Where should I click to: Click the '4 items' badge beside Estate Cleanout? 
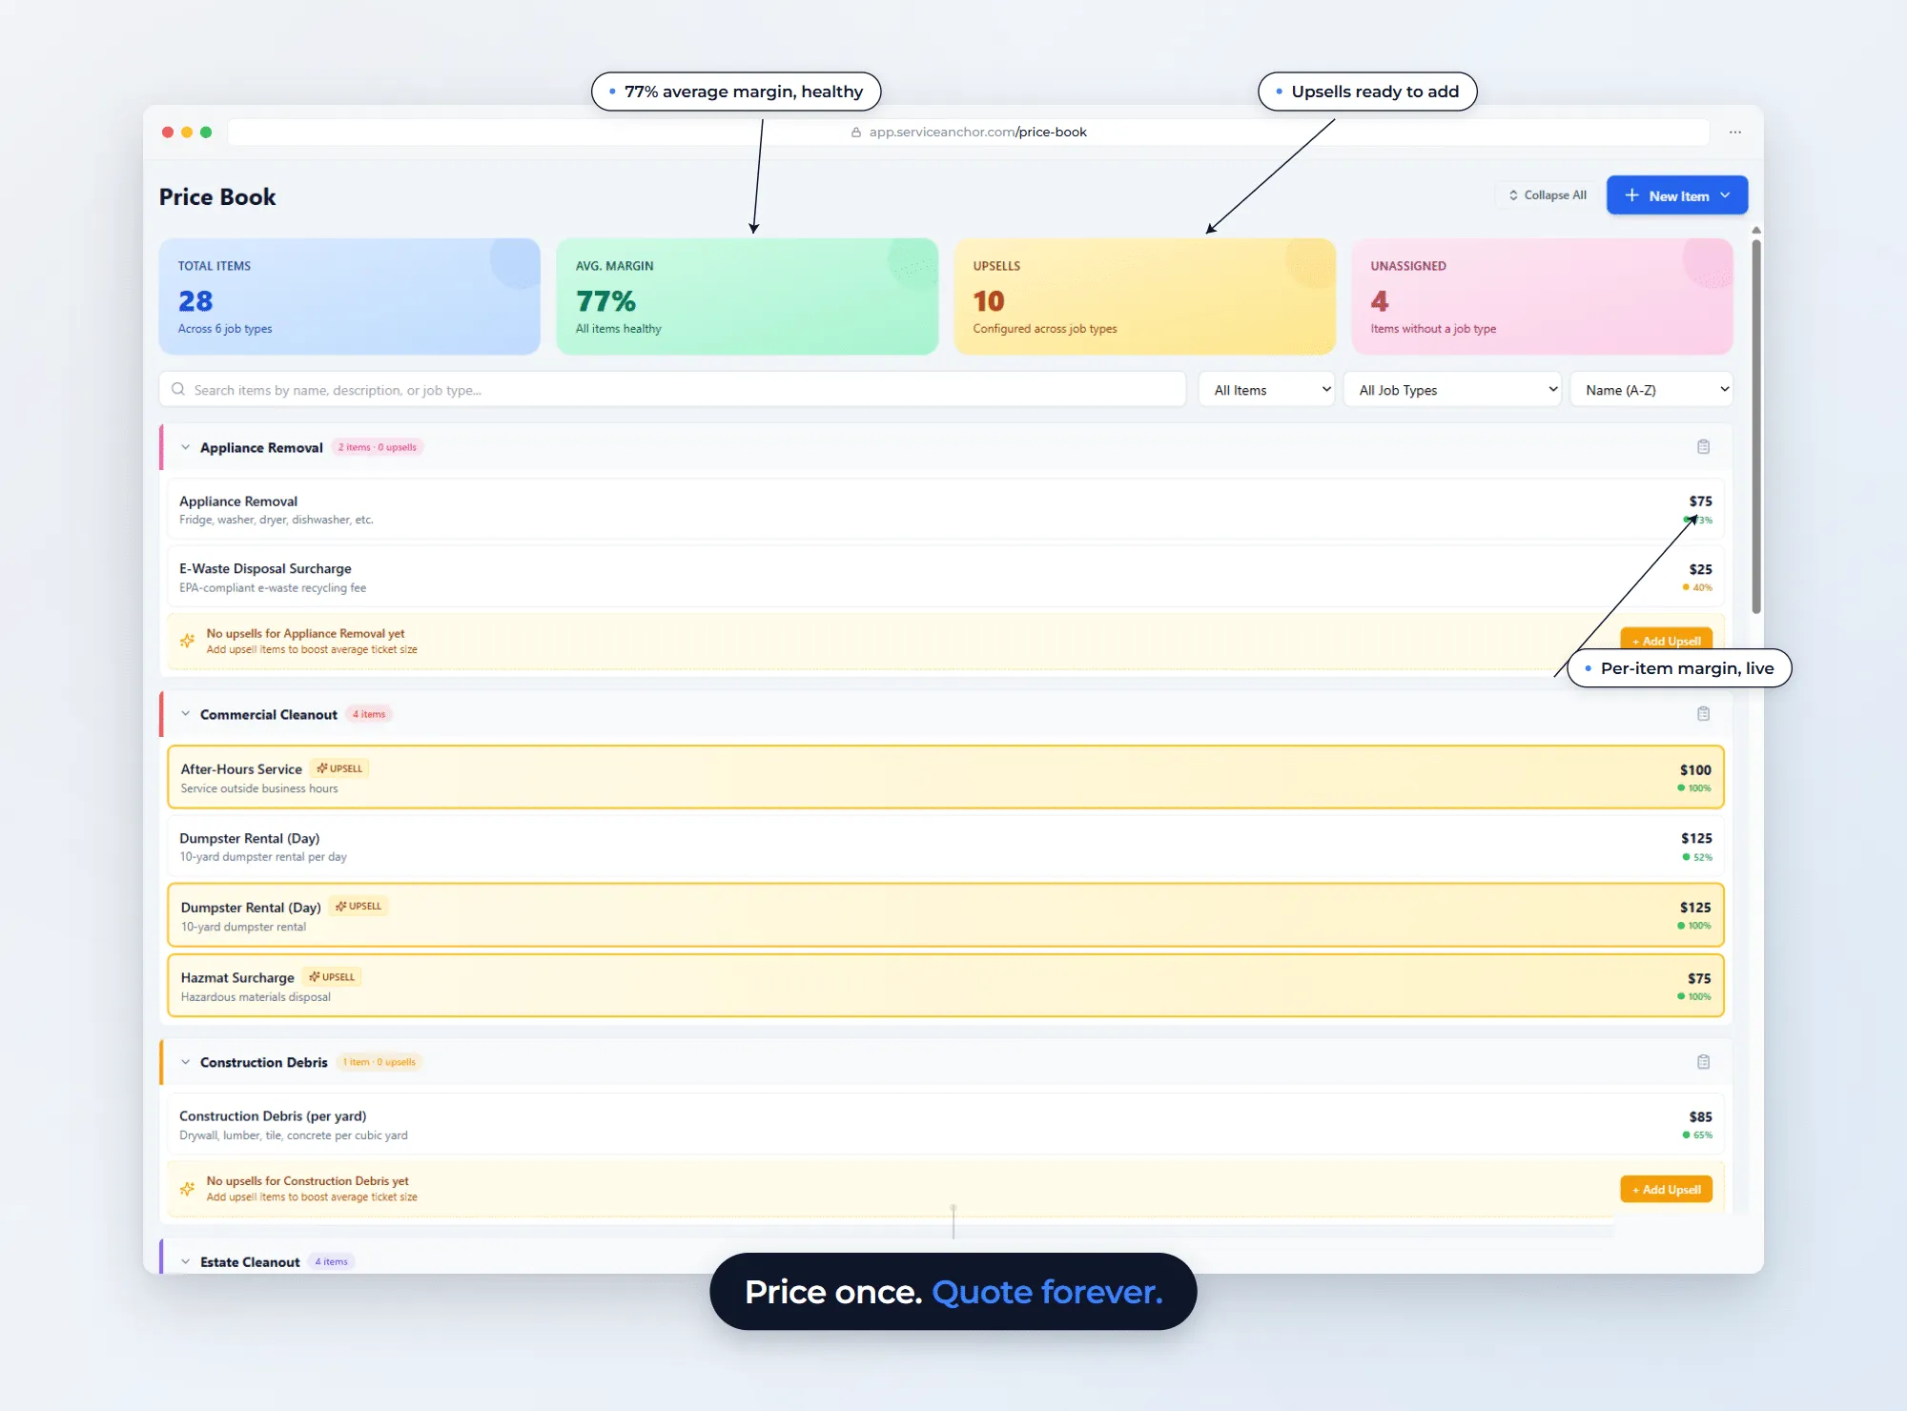click(332, 1261)
